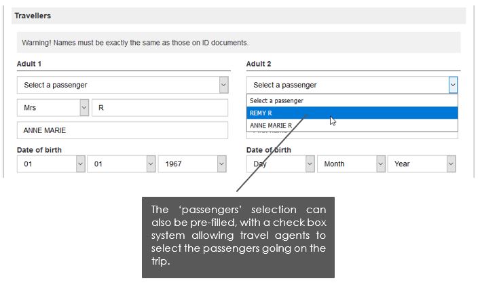Click the Adult 1 heading label
This screenshot has width=480, height=285.
pos(30,64)
